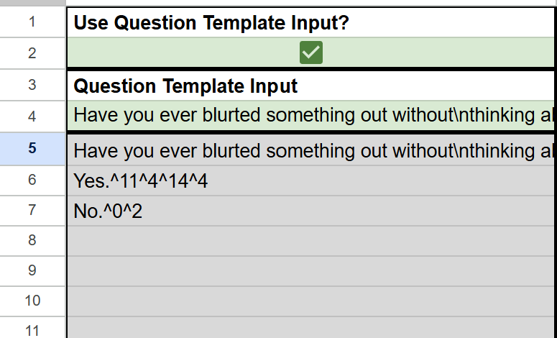Uncheck the Use Question Template Input checkbox

[x=311, y=52]
